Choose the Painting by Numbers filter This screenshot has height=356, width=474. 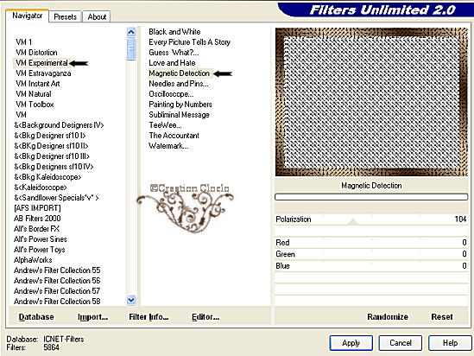click(180, 105)
